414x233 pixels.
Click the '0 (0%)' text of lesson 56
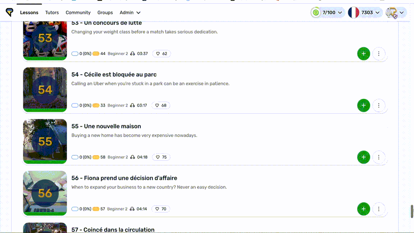tap(85, 209)
